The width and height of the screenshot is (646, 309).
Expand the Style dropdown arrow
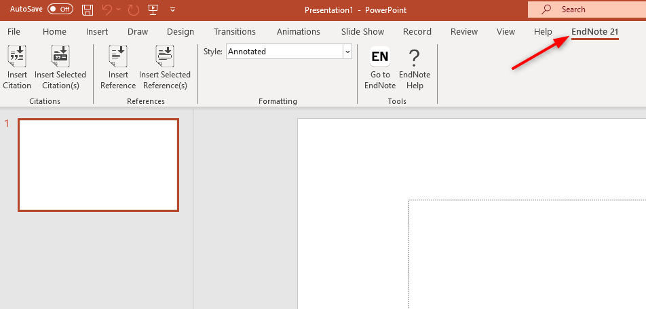click(x=347, y=52)
